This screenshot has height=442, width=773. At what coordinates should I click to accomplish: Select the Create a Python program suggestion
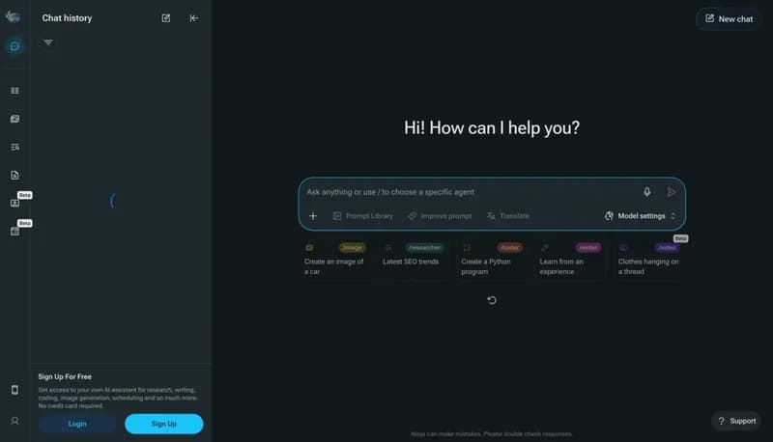(x=492, y=260)
